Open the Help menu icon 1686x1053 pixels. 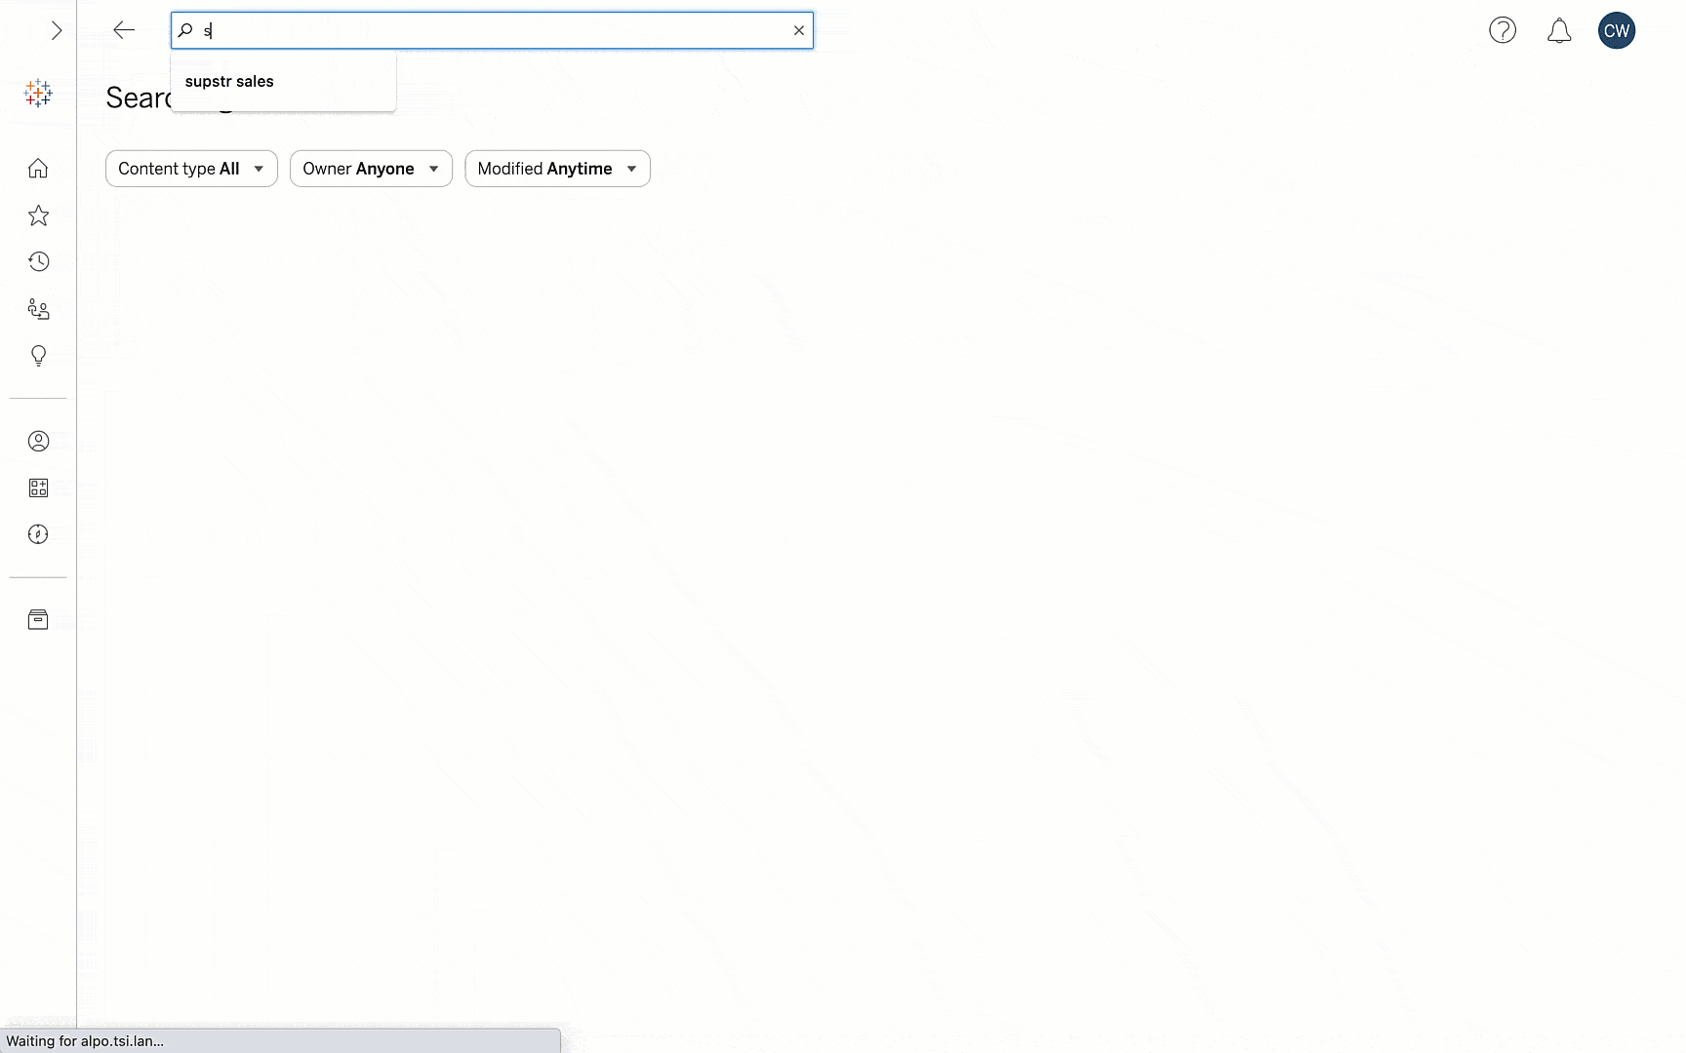pyautogui.click(x=1503, y=31)
